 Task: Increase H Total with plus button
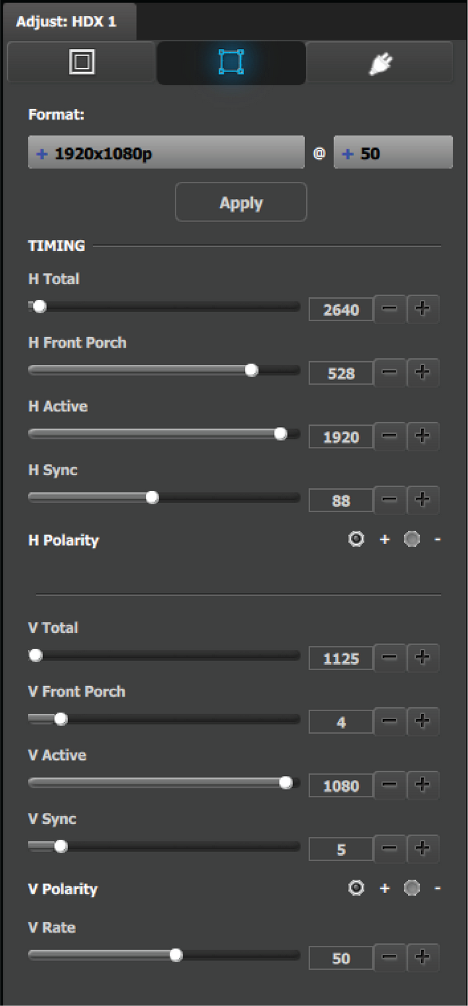422,309
